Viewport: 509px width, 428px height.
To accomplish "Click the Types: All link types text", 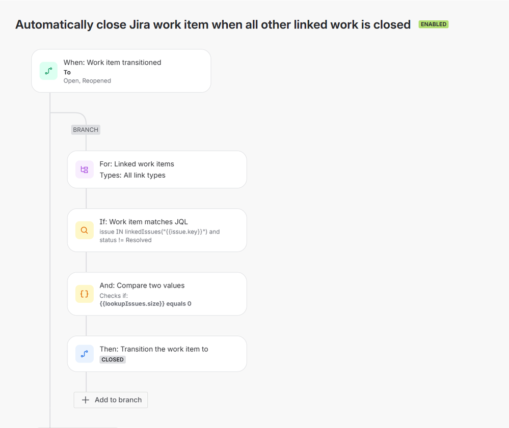I will (132, 175).
